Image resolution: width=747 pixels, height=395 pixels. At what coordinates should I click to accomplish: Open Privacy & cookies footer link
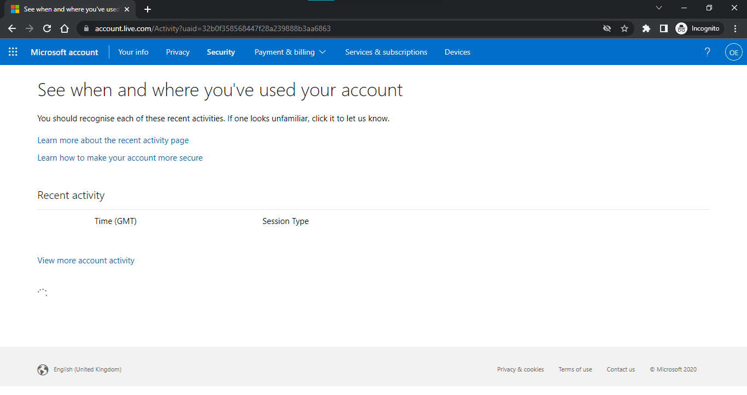click(521, 369)
